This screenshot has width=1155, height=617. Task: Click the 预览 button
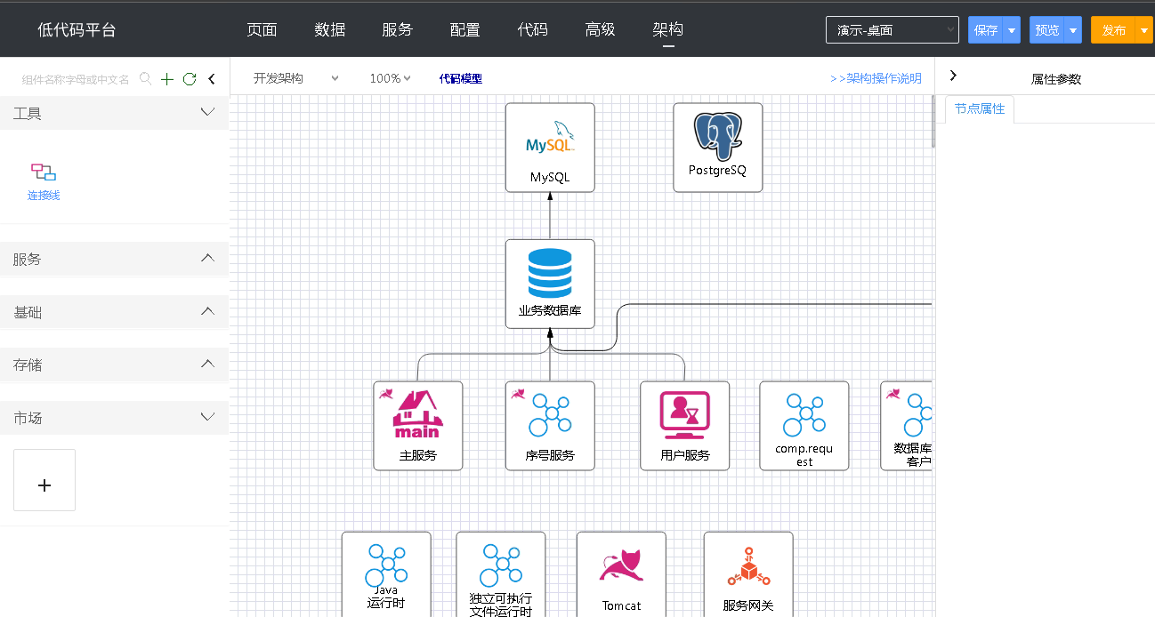pos(1047,30)
